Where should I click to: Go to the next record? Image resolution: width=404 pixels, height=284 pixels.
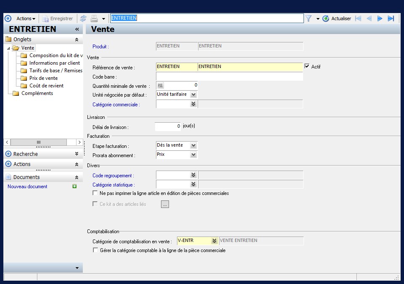(380, 18)
